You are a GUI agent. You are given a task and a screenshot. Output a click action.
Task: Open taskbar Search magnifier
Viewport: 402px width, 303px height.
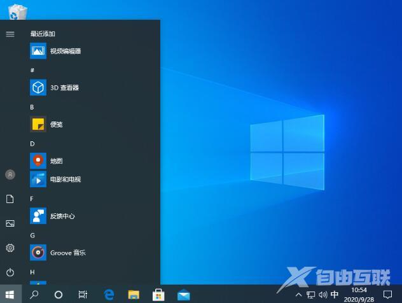(x=34, y=295)
